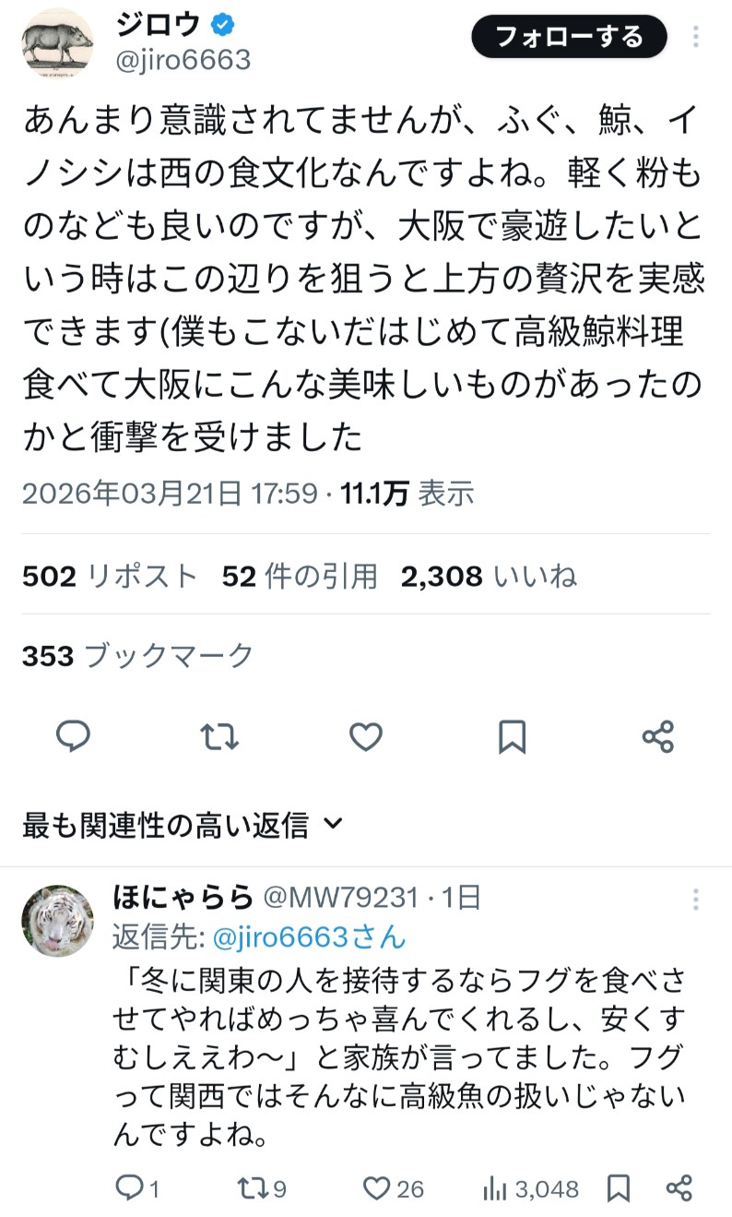
Task: View the 2,308 いいね likes list
Action: pos(489,577)
